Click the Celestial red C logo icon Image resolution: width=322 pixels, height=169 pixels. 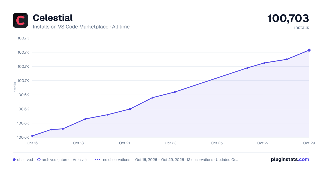[20, 20]
